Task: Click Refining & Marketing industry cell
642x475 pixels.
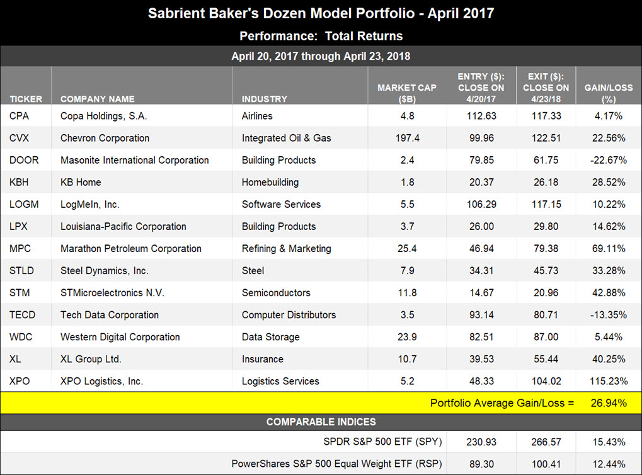Action: [x=286, y=249]
